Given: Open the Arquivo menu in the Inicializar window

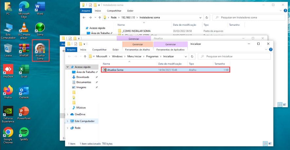Looking at the screenshot, I should pyautogui.click(x=71, y=50).
